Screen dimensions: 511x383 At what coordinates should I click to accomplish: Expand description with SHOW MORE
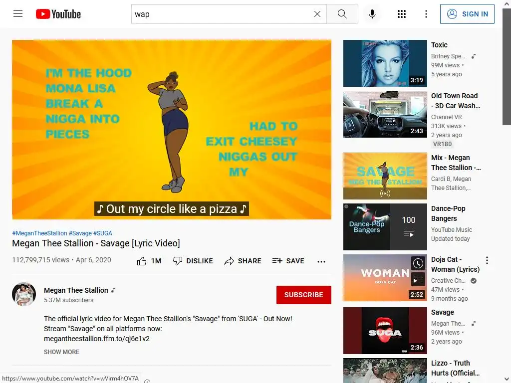(61, 352)
